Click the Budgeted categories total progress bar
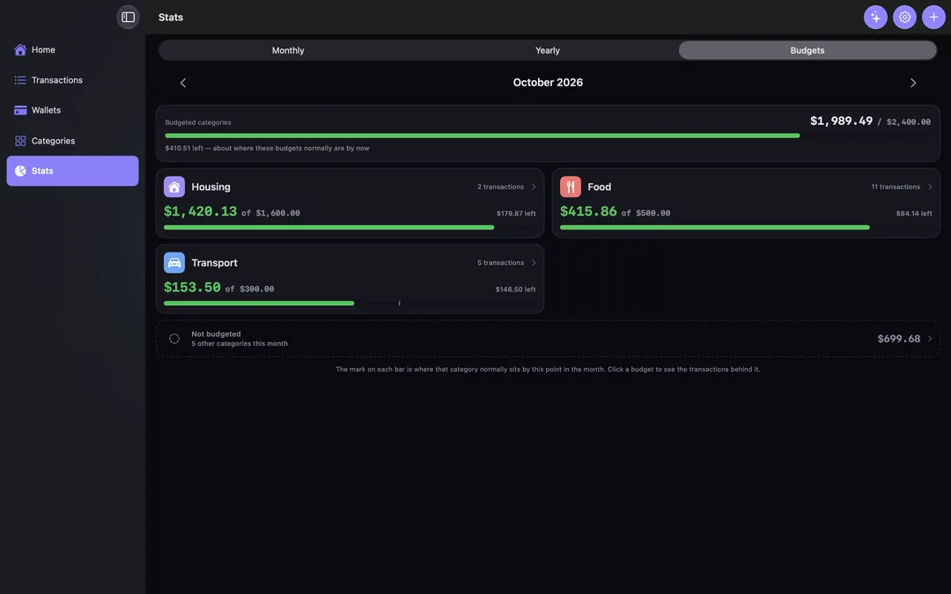Viewport: 951px width, 594px height. [547, 136]
